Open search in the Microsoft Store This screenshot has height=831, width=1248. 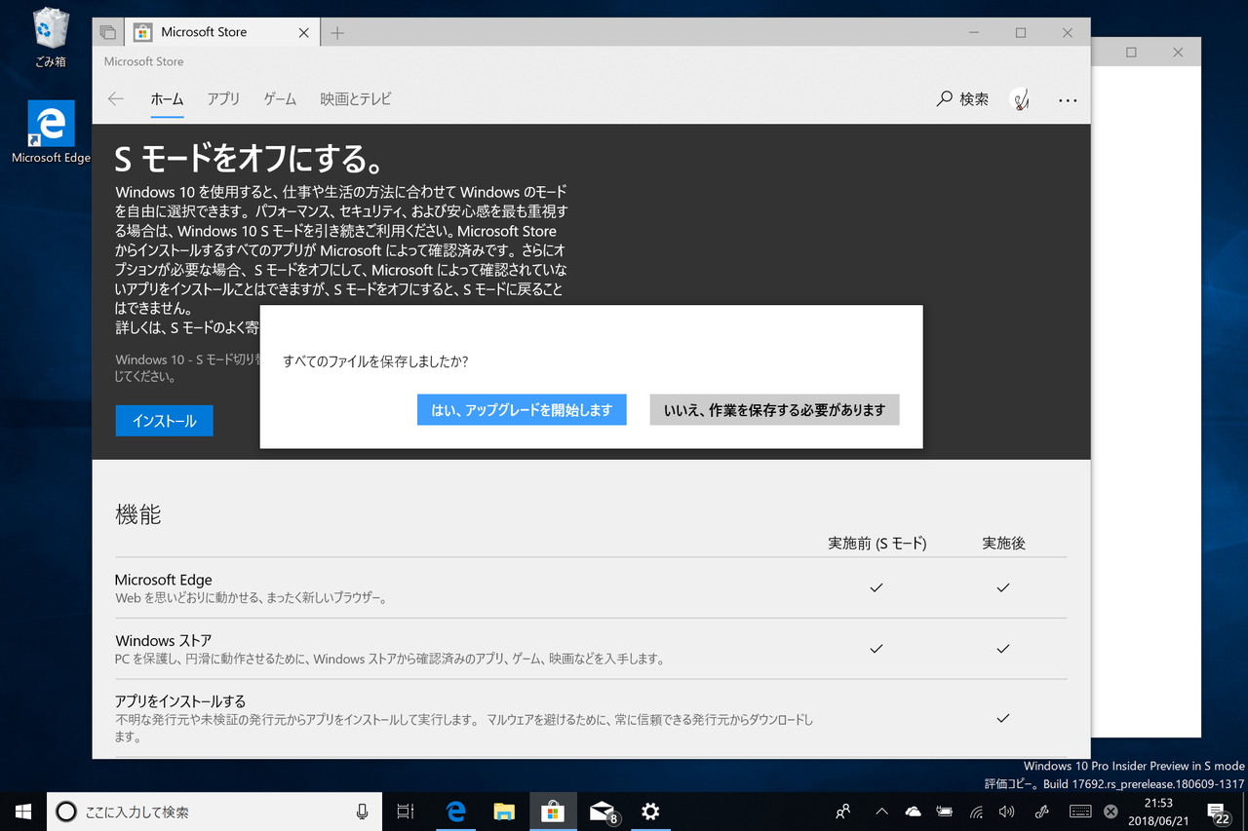point(962,98)
